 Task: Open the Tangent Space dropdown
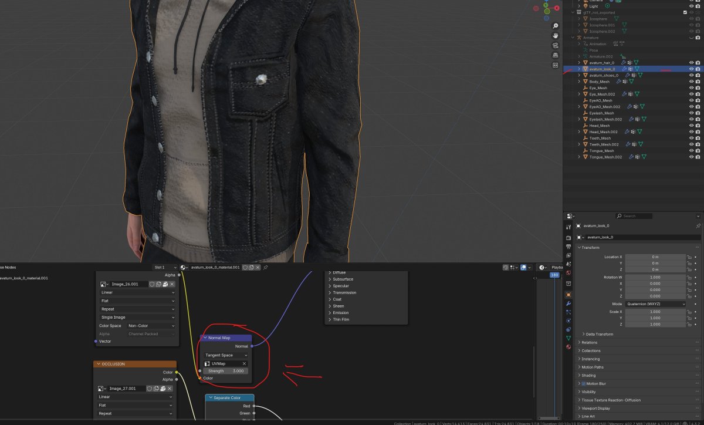tap(226, 355)
